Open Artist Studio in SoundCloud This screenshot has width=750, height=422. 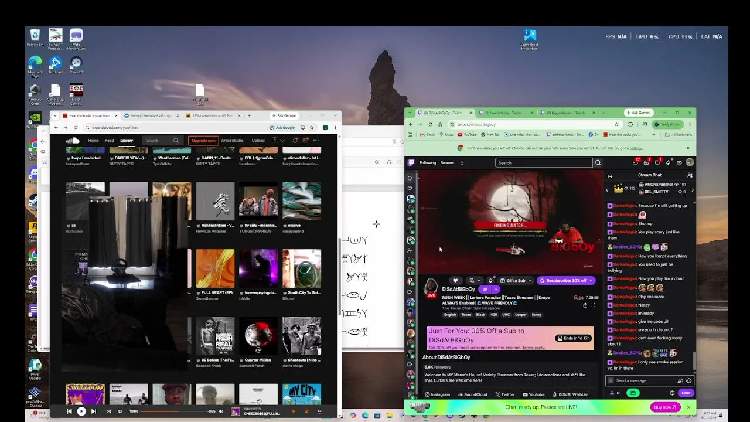click(x=232, y=141)
